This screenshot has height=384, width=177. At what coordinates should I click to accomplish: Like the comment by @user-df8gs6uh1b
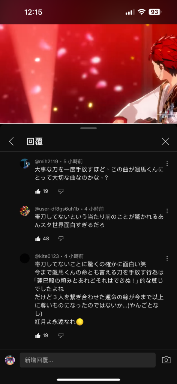pos(38,238)
